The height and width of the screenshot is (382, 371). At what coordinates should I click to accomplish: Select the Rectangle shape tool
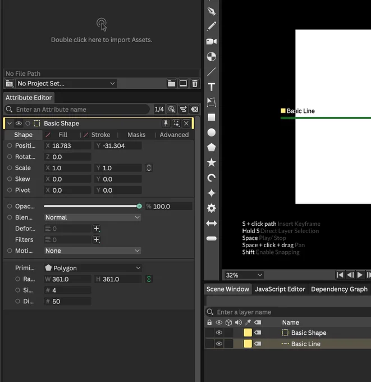(x=211, y=117)
